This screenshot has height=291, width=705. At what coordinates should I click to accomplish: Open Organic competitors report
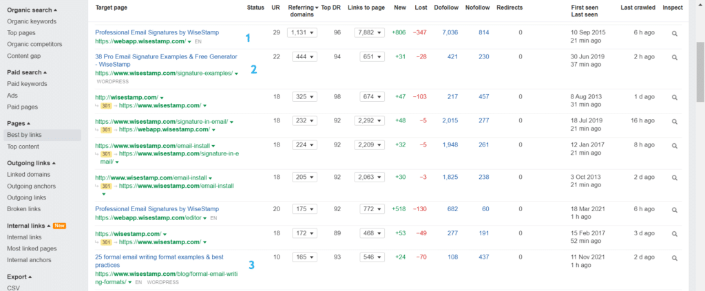(x=34, y=44)
